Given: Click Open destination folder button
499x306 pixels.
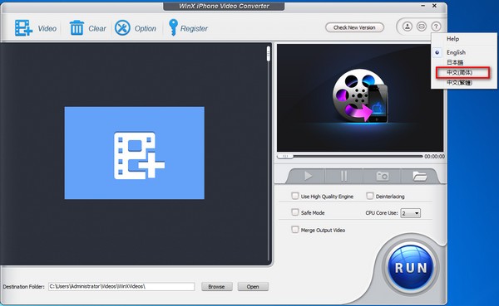Looking at the screenshot, I should [253, 287].
